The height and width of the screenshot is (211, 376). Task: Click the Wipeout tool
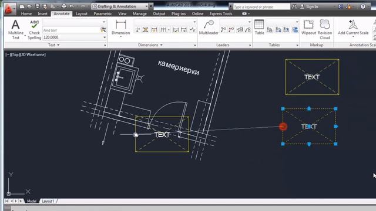(x=308, y=28)
